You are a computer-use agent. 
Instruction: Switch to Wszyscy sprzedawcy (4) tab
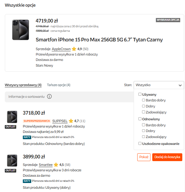[23, 85]
